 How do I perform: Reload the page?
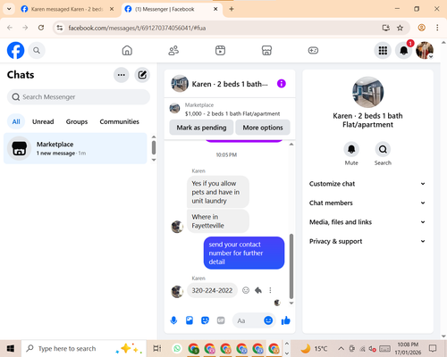41,28
